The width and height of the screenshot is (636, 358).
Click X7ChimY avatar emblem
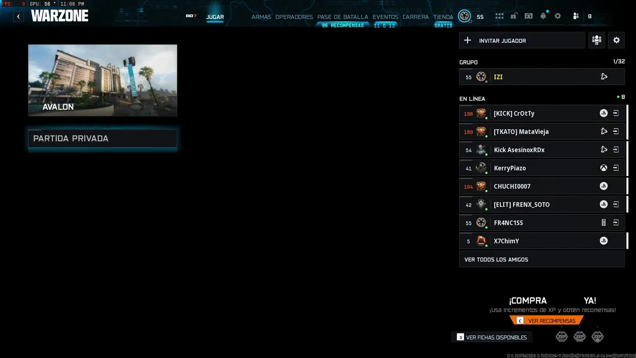481,241
